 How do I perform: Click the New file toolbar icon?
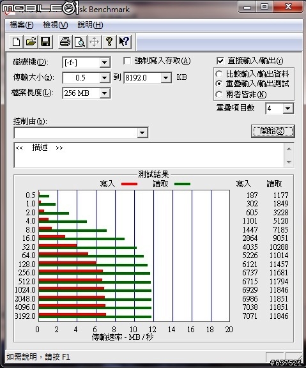coord(16,42)
